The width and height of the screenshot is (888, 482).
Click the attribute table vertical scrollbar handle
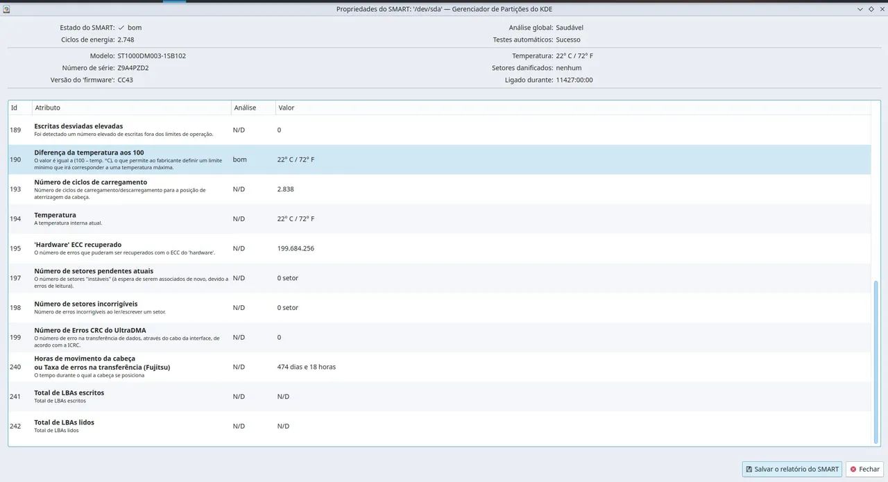point(876,361)
